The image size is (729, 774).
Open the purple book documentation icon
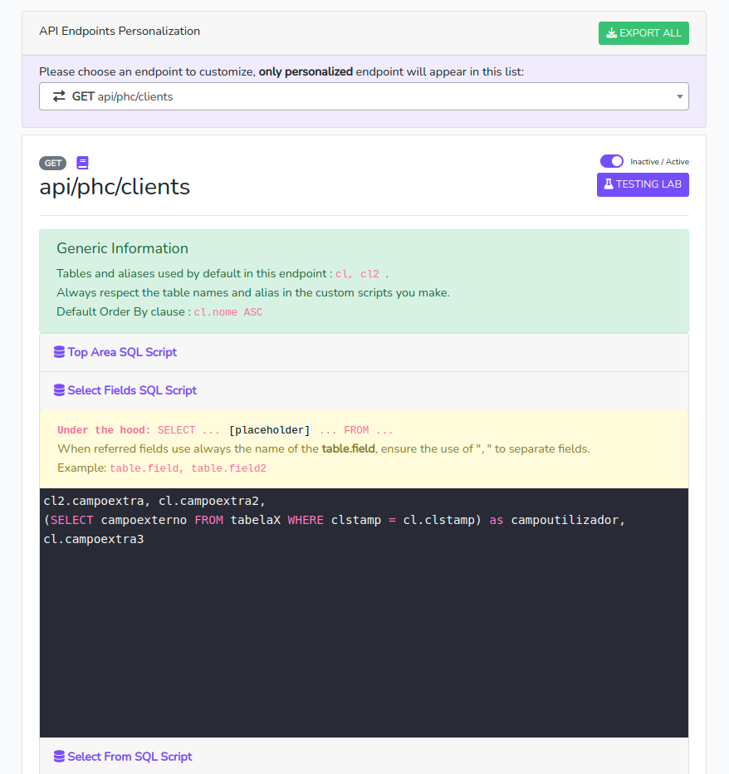(x=82, y=163)
